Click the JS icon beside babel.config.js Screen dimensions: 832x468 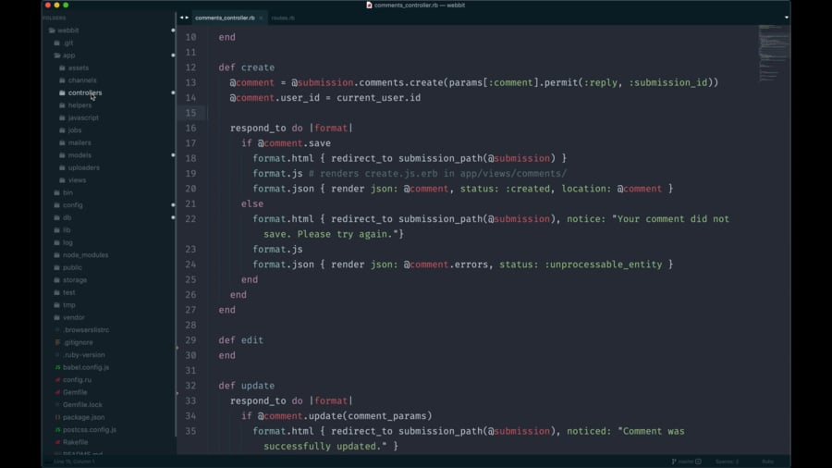(57, 367)
